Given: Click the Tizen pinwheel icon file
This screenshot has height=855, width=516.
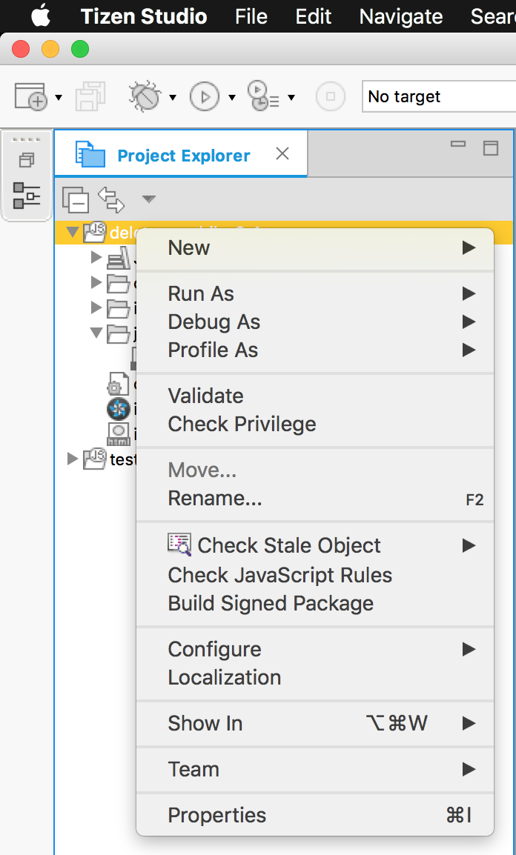Looking at the screenshot, I should pos(119,408).
